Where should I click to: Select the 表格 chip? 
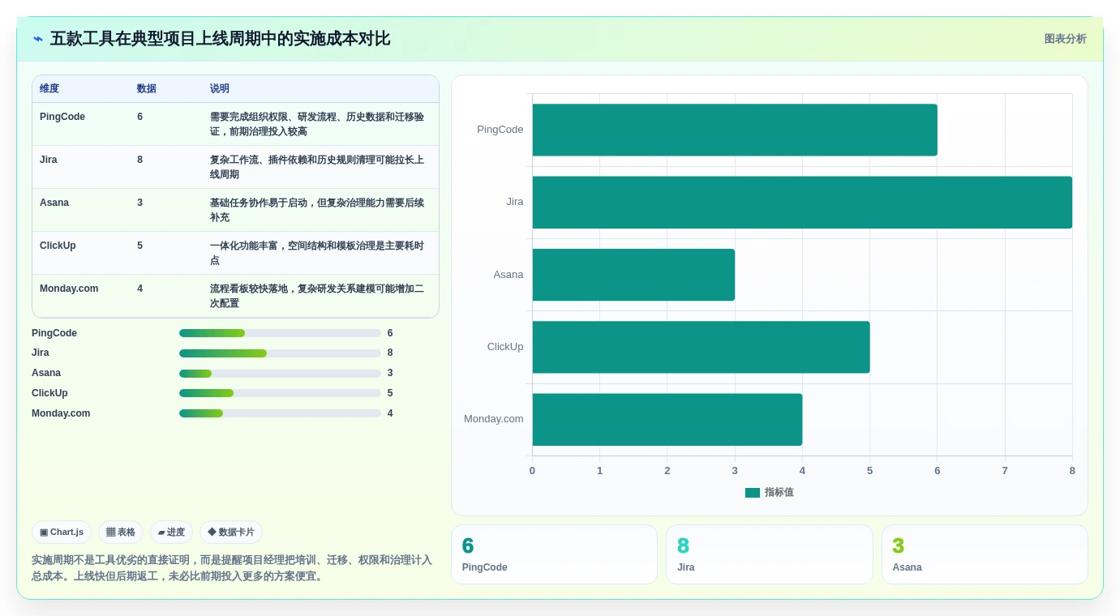tap(121, 533)
